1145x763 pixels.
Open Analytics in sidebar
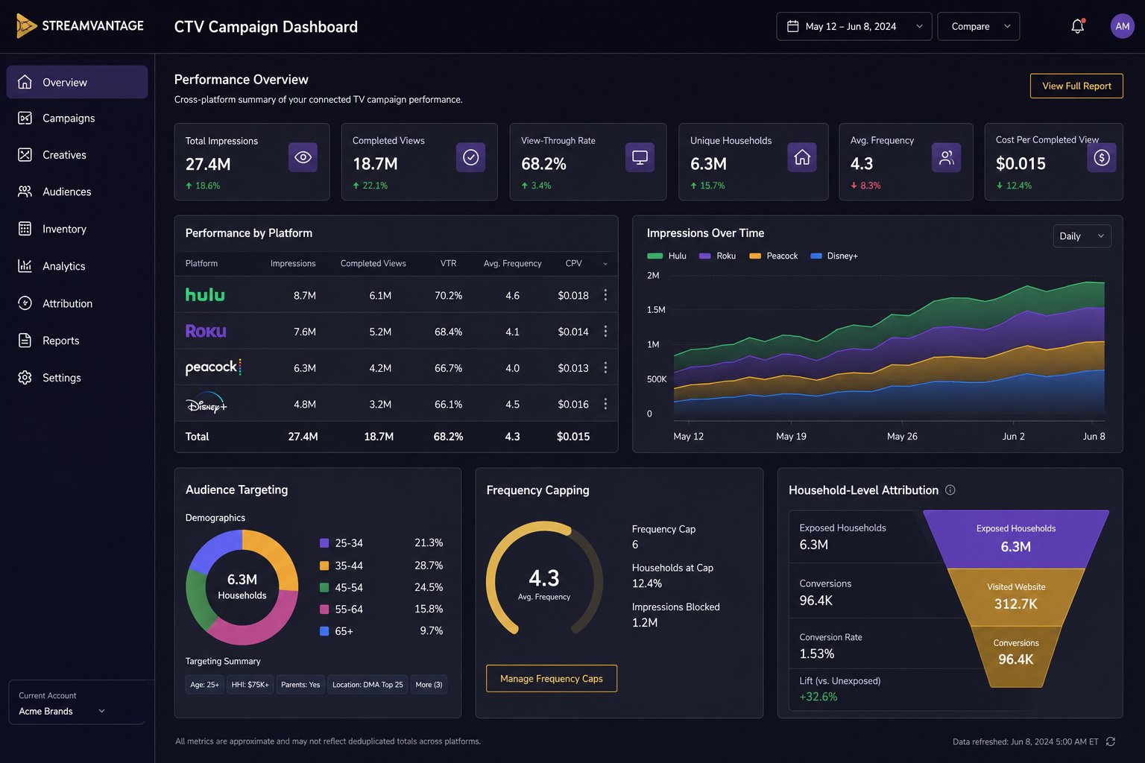(x=77, y=266)
